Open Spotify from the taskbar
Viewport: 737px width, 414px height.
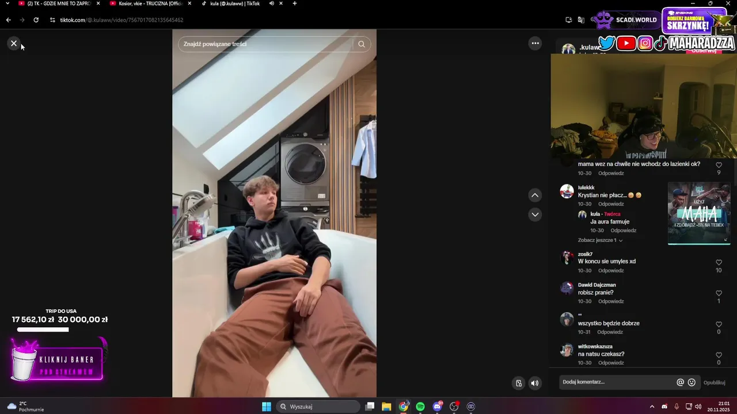420,407
